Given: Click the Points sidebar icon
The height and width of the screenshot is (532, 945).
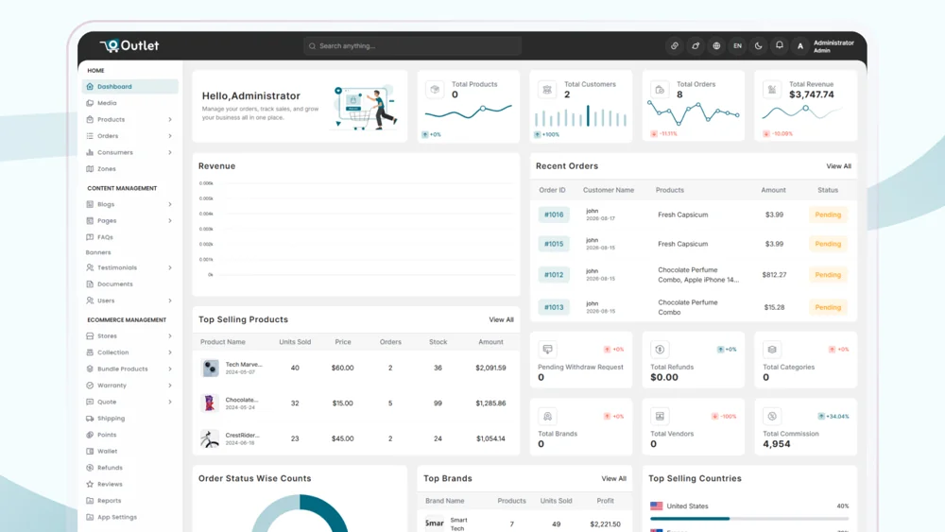Looking at the screenshot, I should coord(90,435).
